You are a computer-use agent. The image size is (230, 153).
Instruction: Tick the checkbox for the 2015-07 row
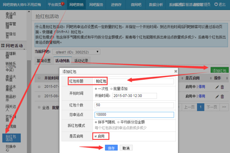click(x=39, y=87)
